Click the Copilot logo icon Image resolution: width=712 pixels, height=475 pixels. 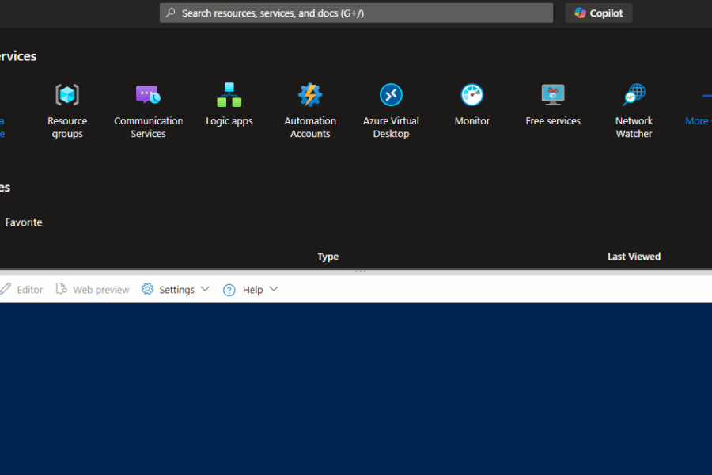tap(581, 13)
